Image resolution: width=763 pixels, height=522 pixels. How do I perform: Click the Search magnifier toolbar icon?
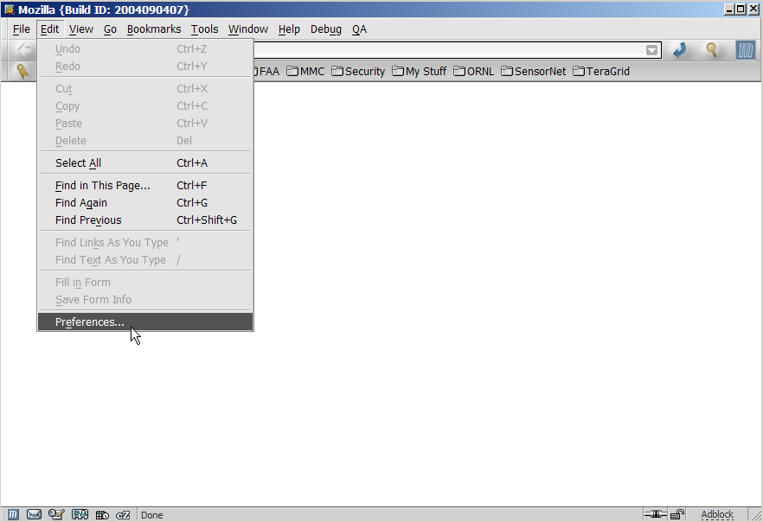(x=711, y=49)
